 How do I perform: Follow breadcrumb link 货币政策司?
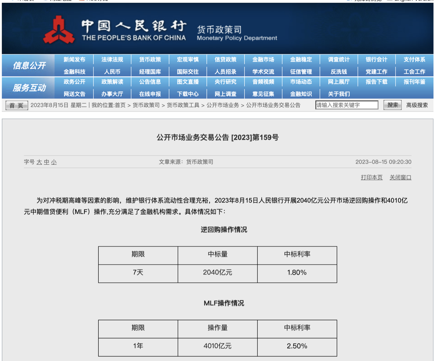(x=146, y=105)
